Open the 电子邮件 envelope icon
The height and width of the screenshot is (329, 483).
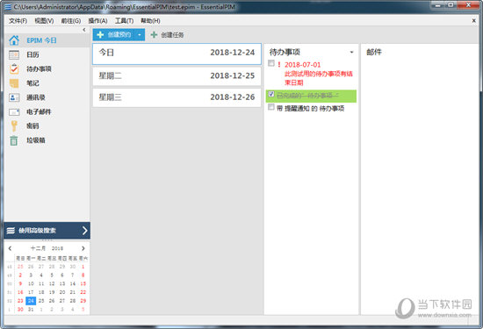point(14,112)
